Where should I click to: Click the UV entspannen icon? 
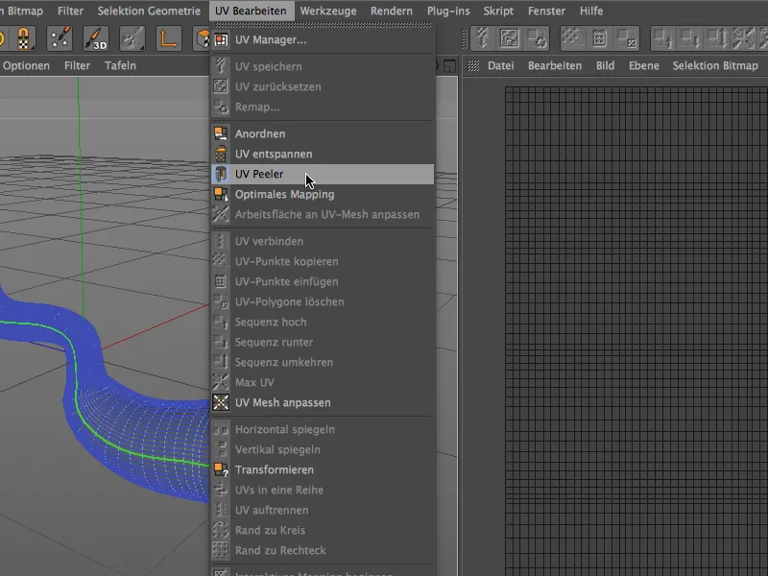(x=221, y=154)
